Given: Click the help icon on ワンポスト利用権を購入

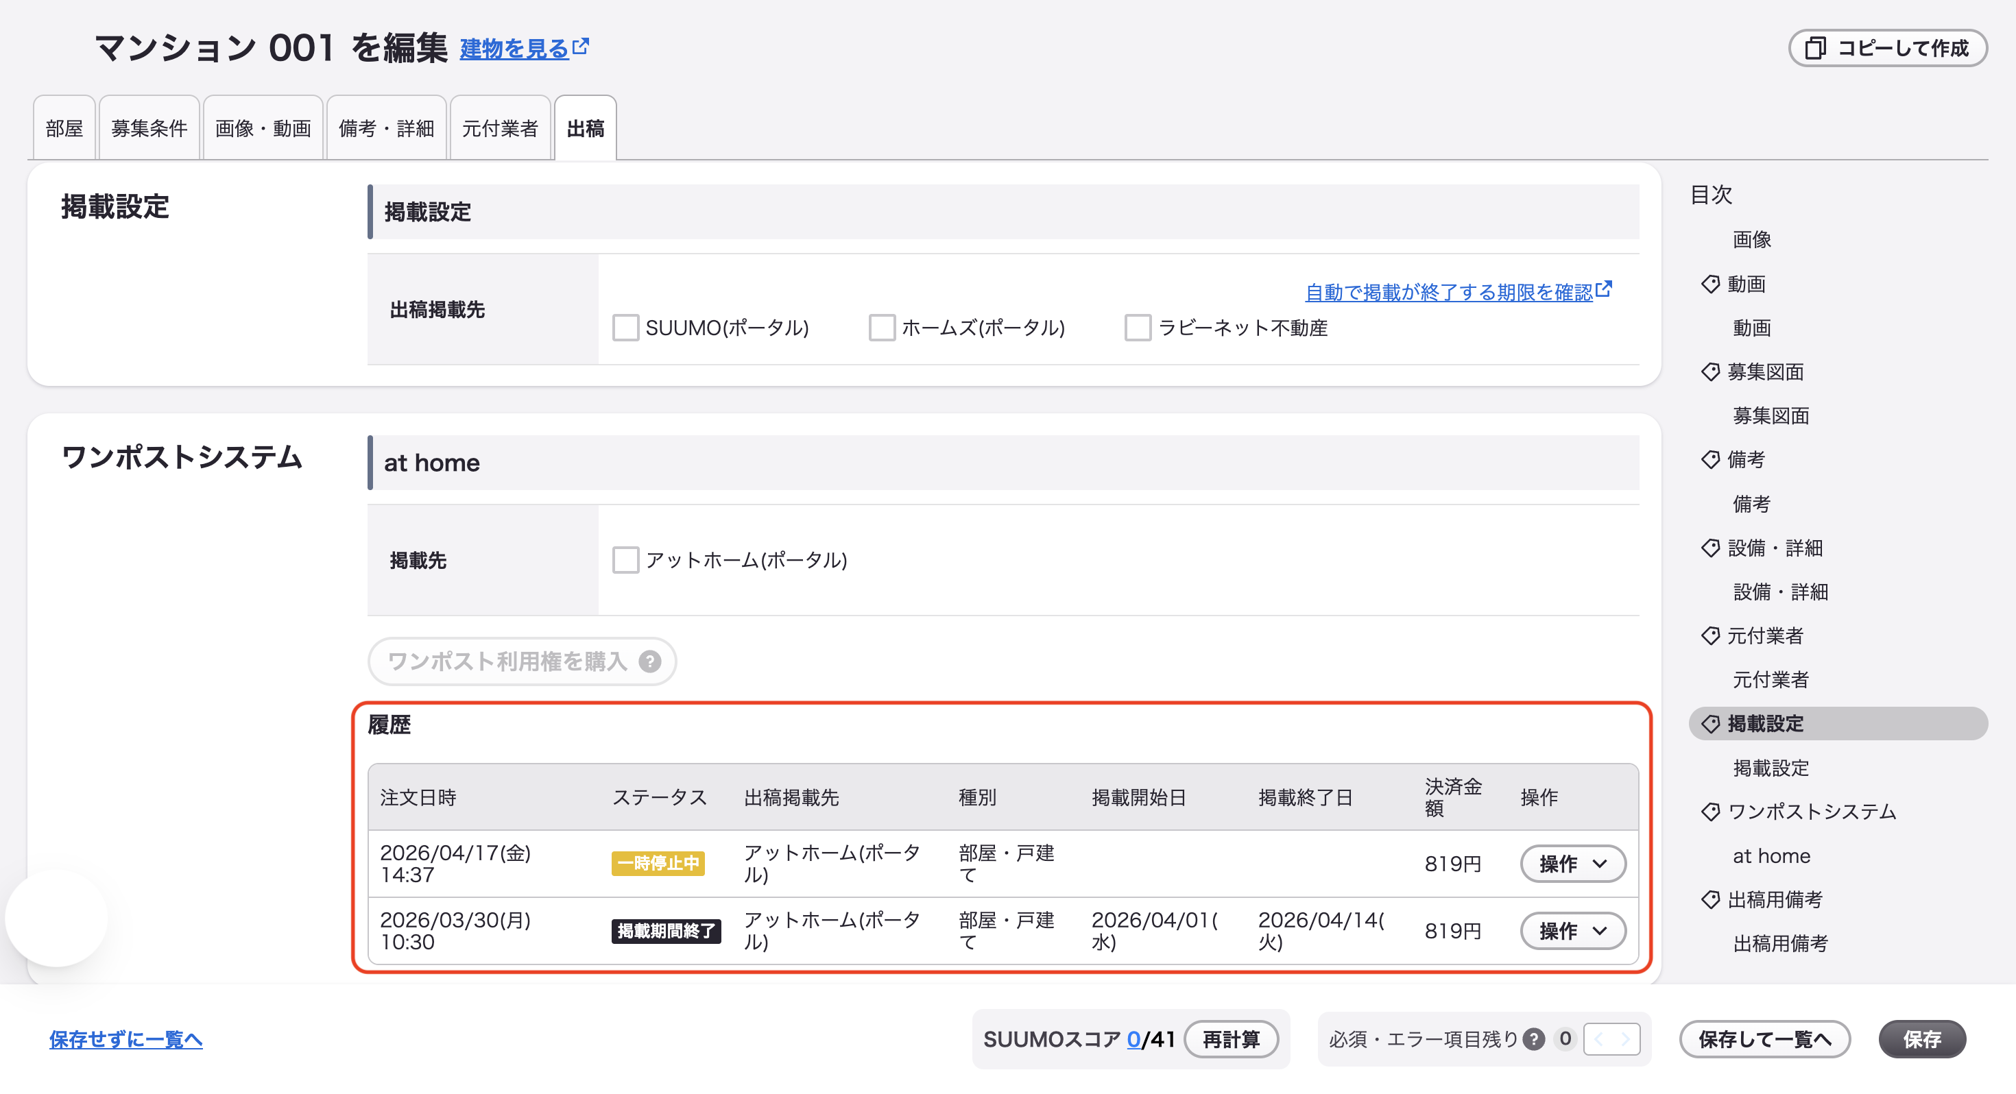Looking at the screenshot, I should pos(649,662).
